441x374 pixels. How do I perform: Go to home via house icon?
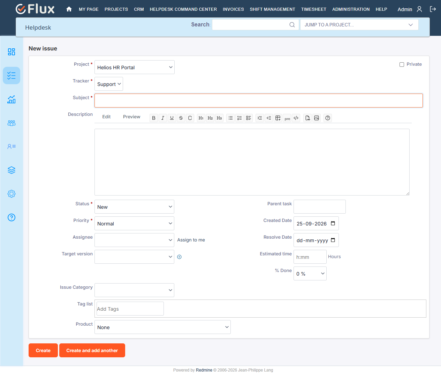(x=69, y=9)
